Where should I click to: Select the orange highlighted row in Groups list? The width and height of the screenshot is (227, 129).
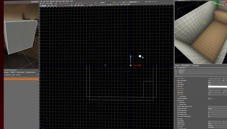(21, 79)
